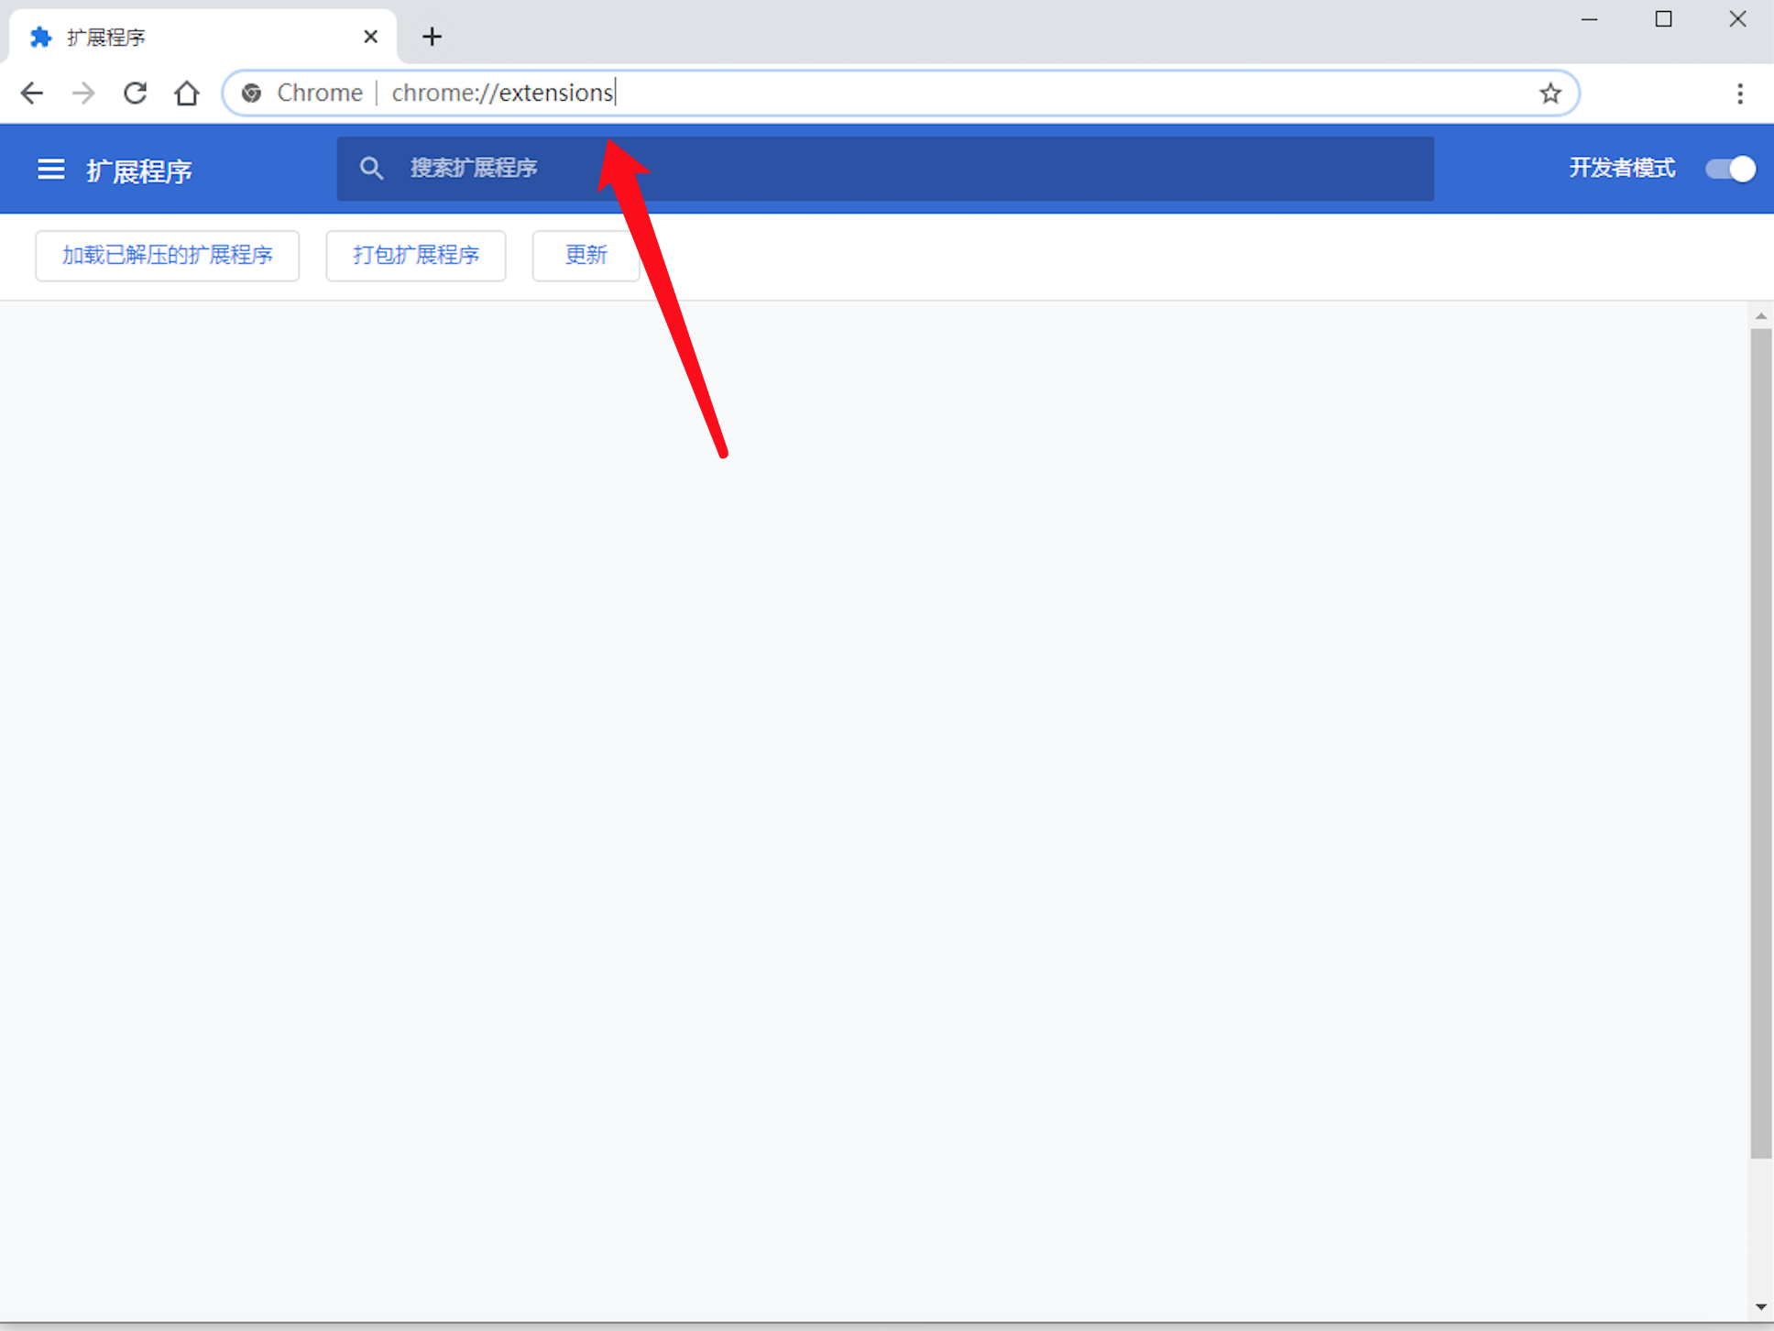This screenshot has width=1774, height=1331.
Task: Click the forward navigation arrow
Action: coord(83,93)
